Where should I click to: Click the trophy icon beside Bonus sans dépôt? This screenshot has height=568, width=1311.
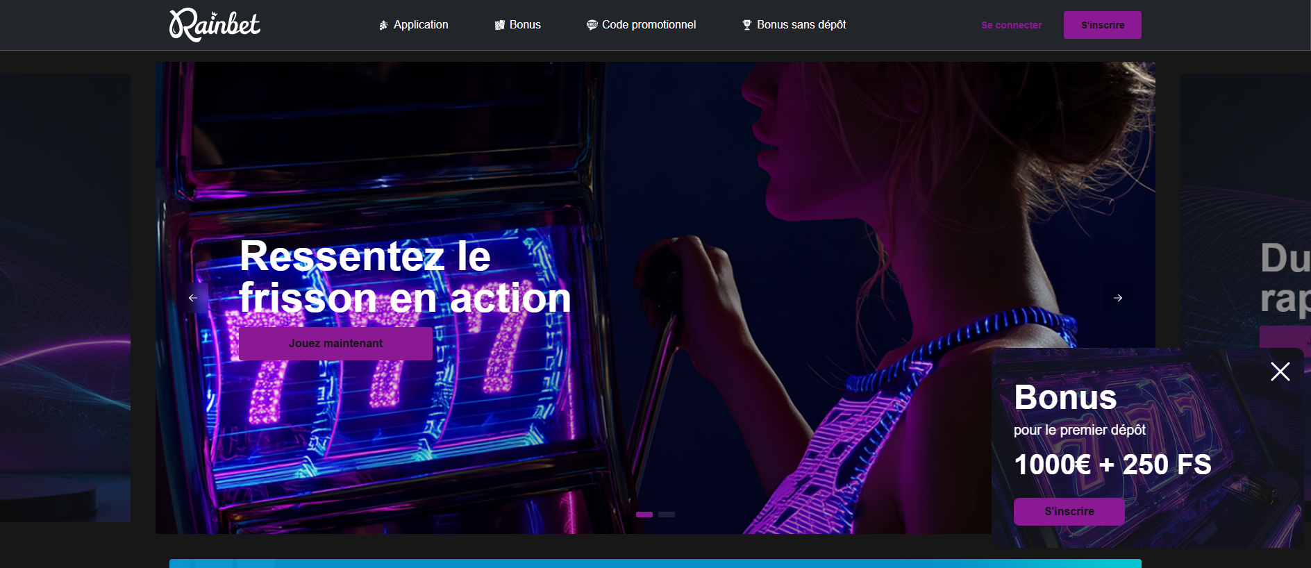(747, 25)
